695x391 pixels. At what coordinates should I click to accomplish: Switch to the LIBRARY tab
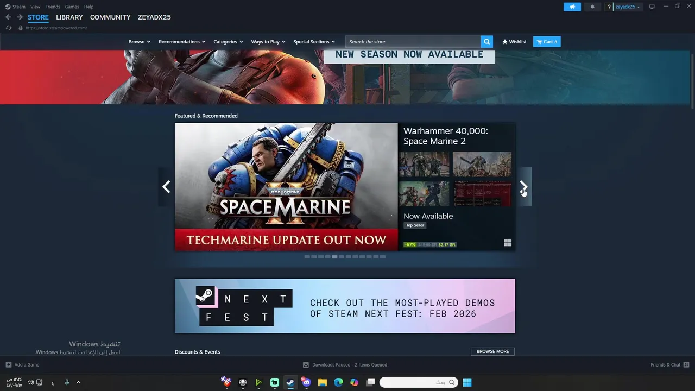pos(69,17)
